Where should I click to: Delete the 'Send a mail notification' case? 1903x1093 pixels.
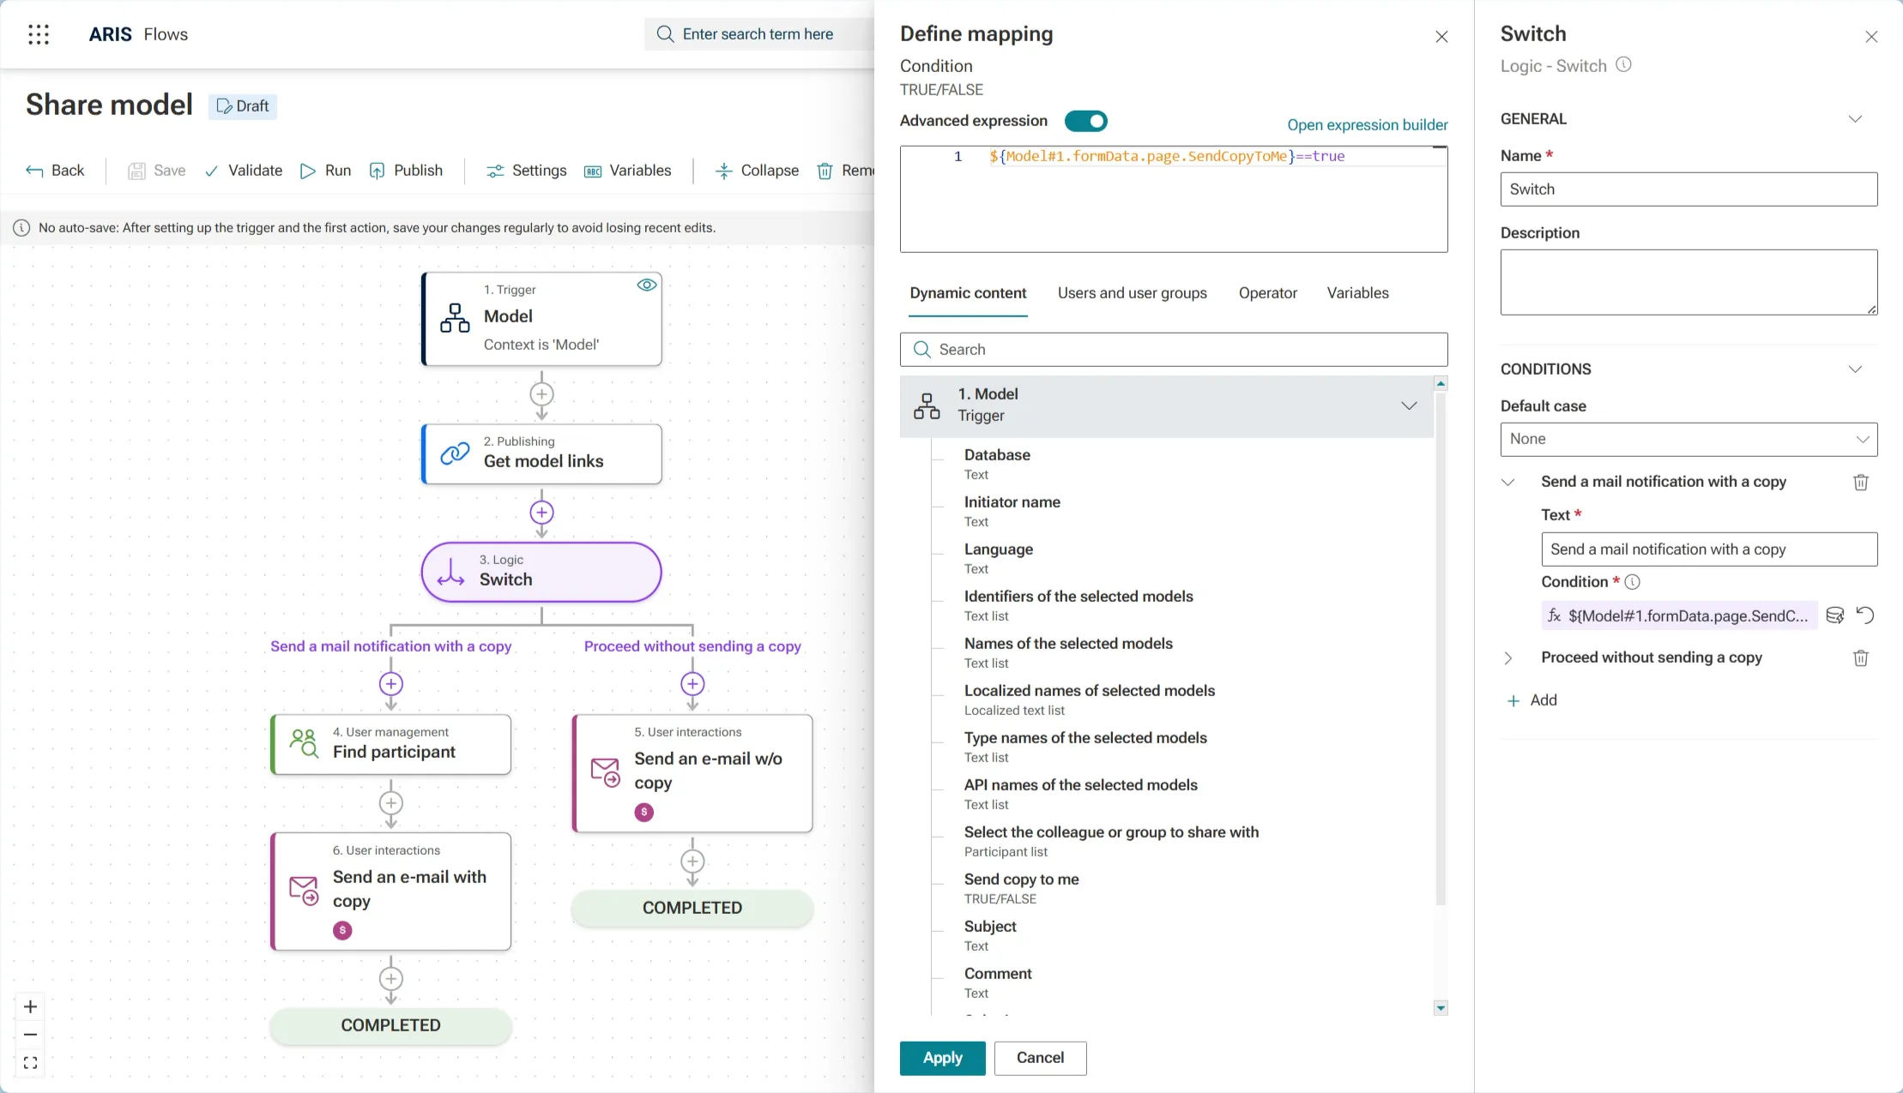click(1860, 483)
